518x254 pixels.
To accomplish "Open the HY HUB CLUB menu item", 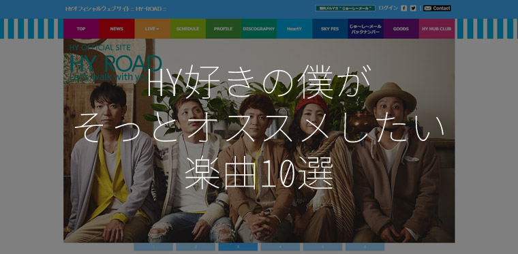I will tap(437, 29).
